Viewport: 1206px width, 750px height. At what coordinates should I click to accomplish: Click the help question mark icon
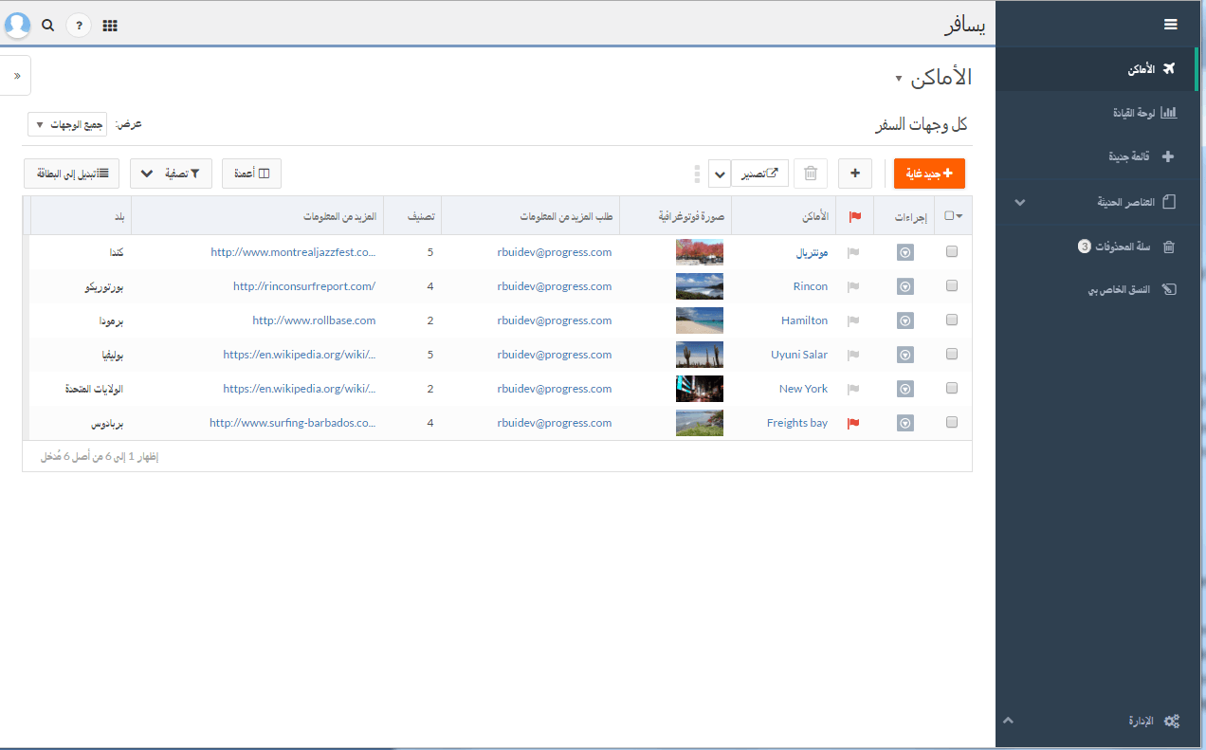[79, 26]
